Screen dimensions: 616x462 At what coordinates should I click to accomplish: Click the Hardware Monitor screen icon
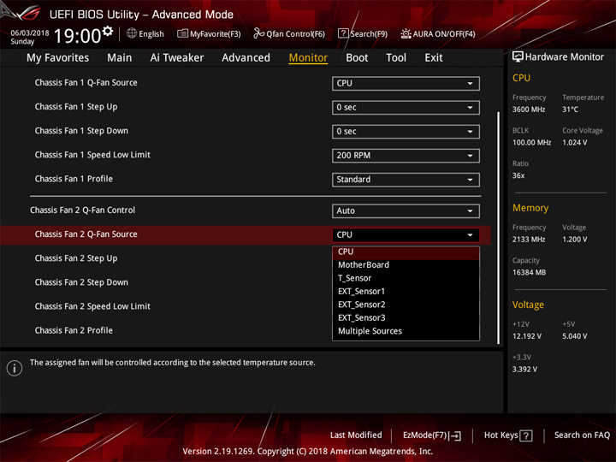point(518,56)
